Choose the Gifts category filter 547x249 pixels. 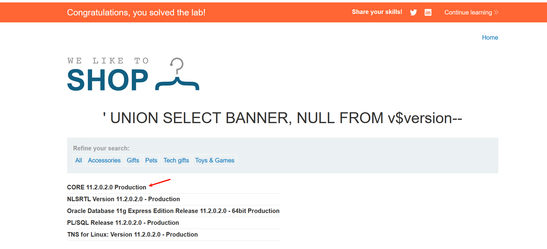(133, 160)
